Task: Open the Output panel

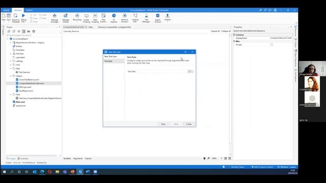Action: [x=9, y=163]
